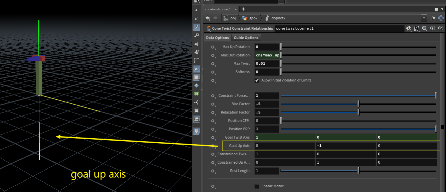Open the Max Up Rotation parameter menu
This screenshot has width=446, height=192.
[213, 47]
